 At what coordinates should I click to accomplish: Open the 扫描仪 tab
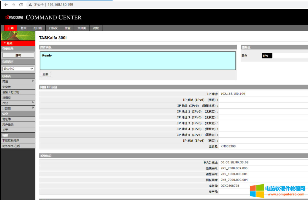(53, 28)
